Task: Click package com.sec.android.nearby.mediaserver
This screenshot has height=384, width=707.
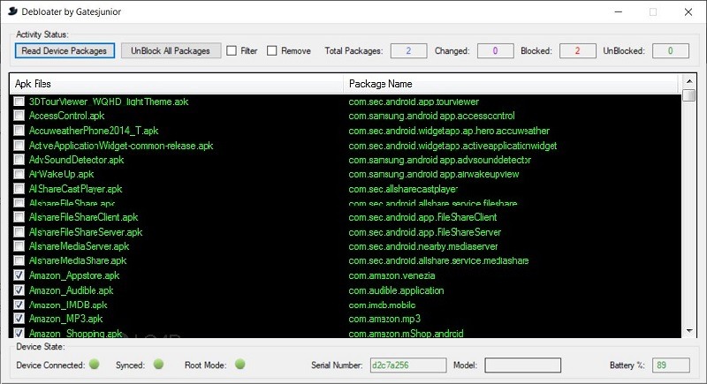Action: (x=423, y=246)
